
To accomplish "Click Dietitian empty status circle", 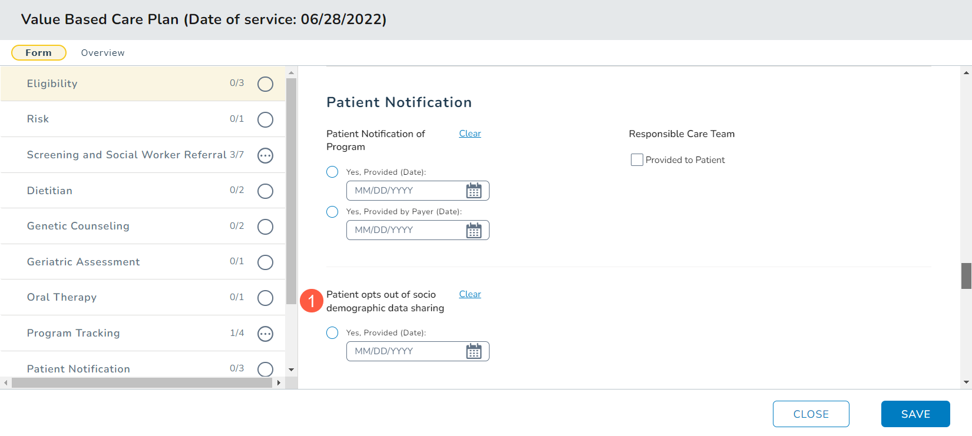I will (x=265, y=191).
